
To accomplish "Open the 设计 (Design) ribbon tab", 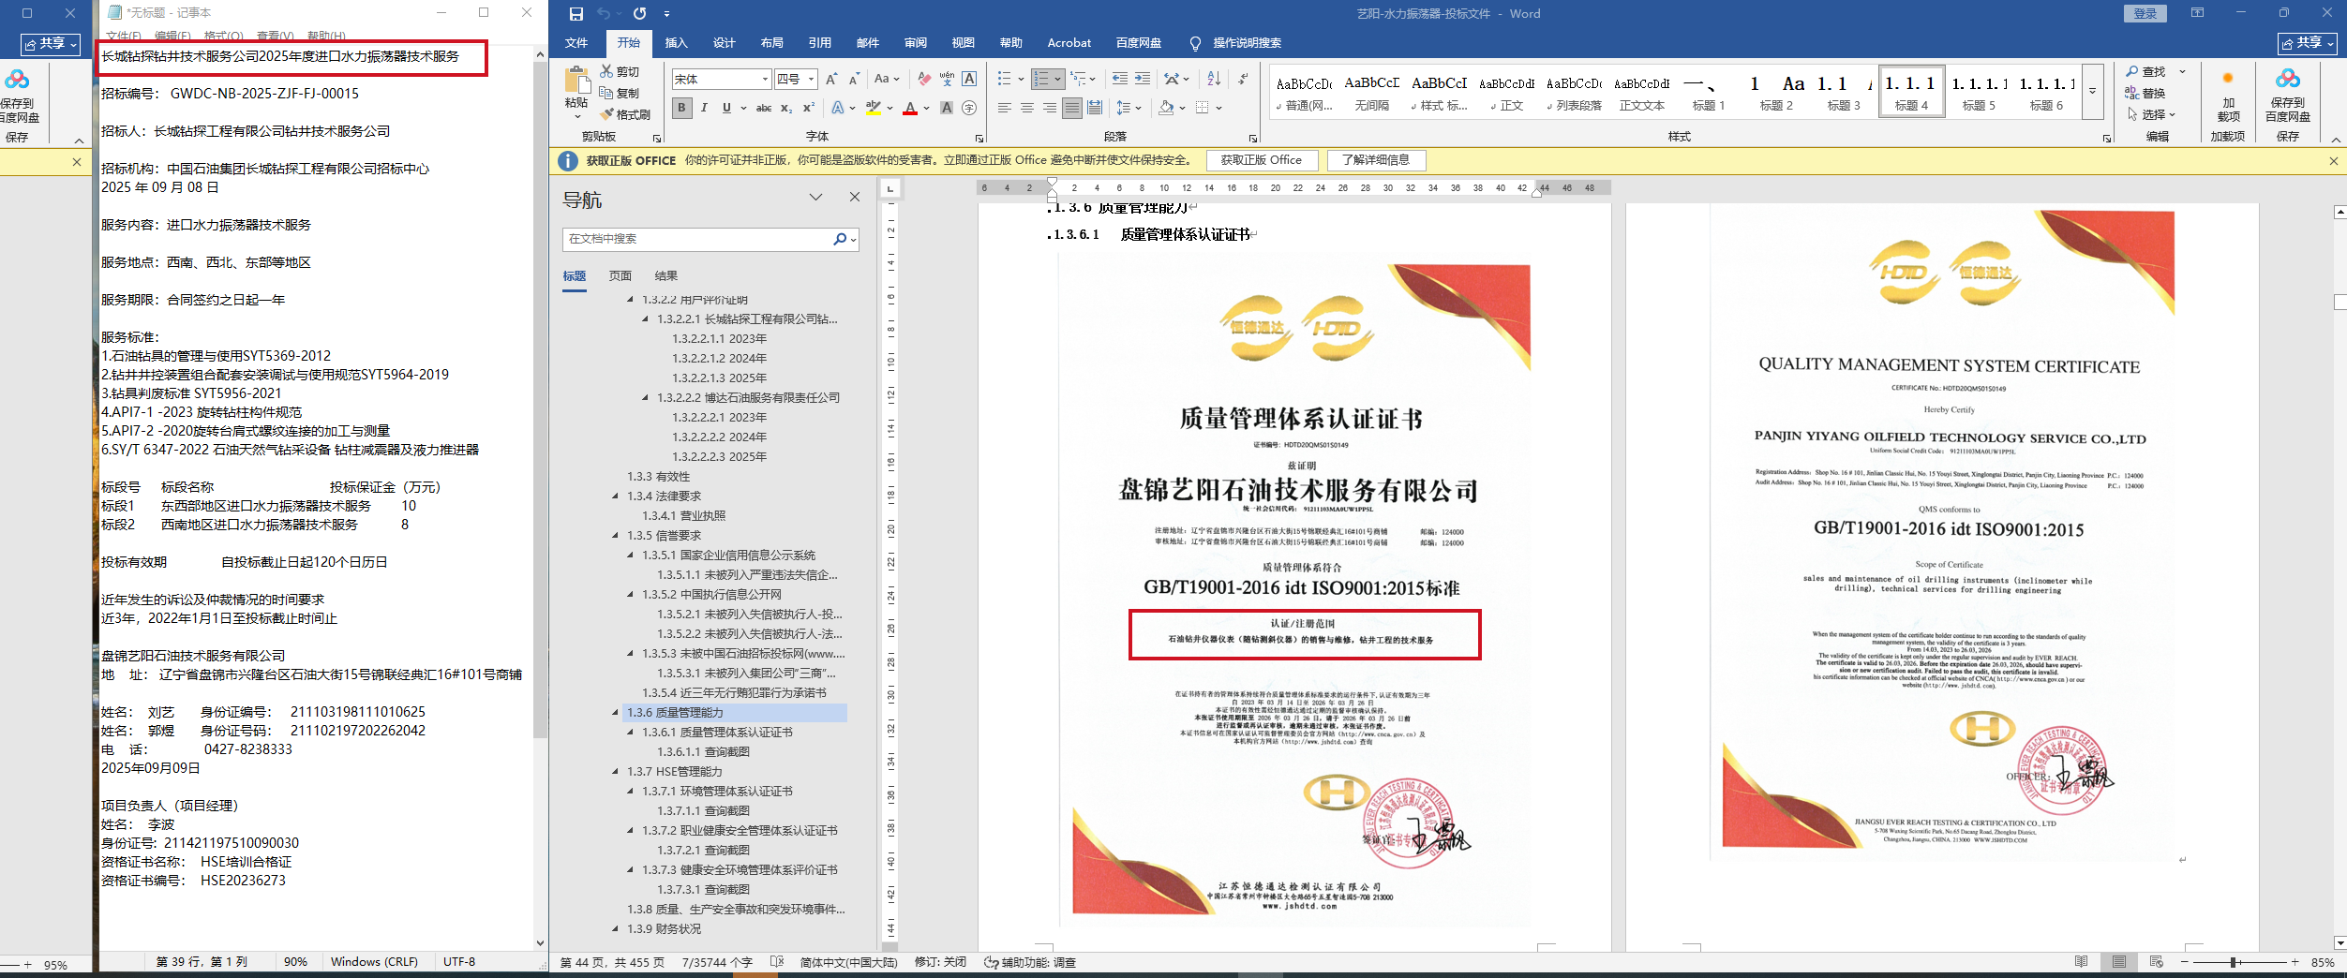I will pos(724,43).
